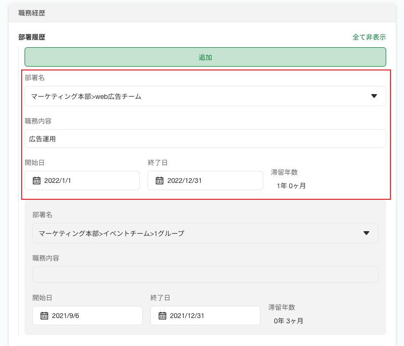Click the 職務経歴 section header
This screenshot has height=346, width=404.
[x=32, y=13]
